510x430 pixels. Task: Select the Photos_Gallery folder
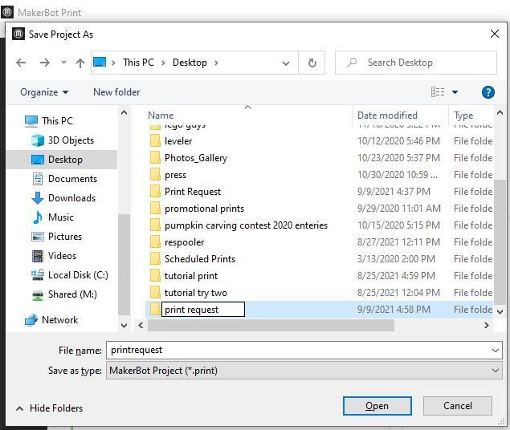coord(196,158)
